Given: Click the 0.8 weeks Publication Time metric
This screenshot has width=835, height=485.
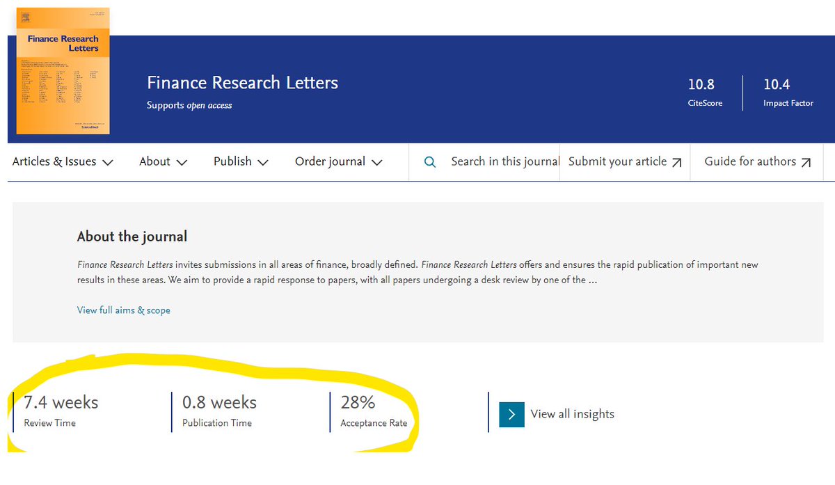Looking at the screenshot, I should 219,410.
